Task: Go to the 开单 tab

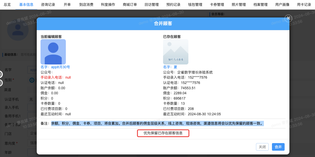Action: (x=67, y=5)
